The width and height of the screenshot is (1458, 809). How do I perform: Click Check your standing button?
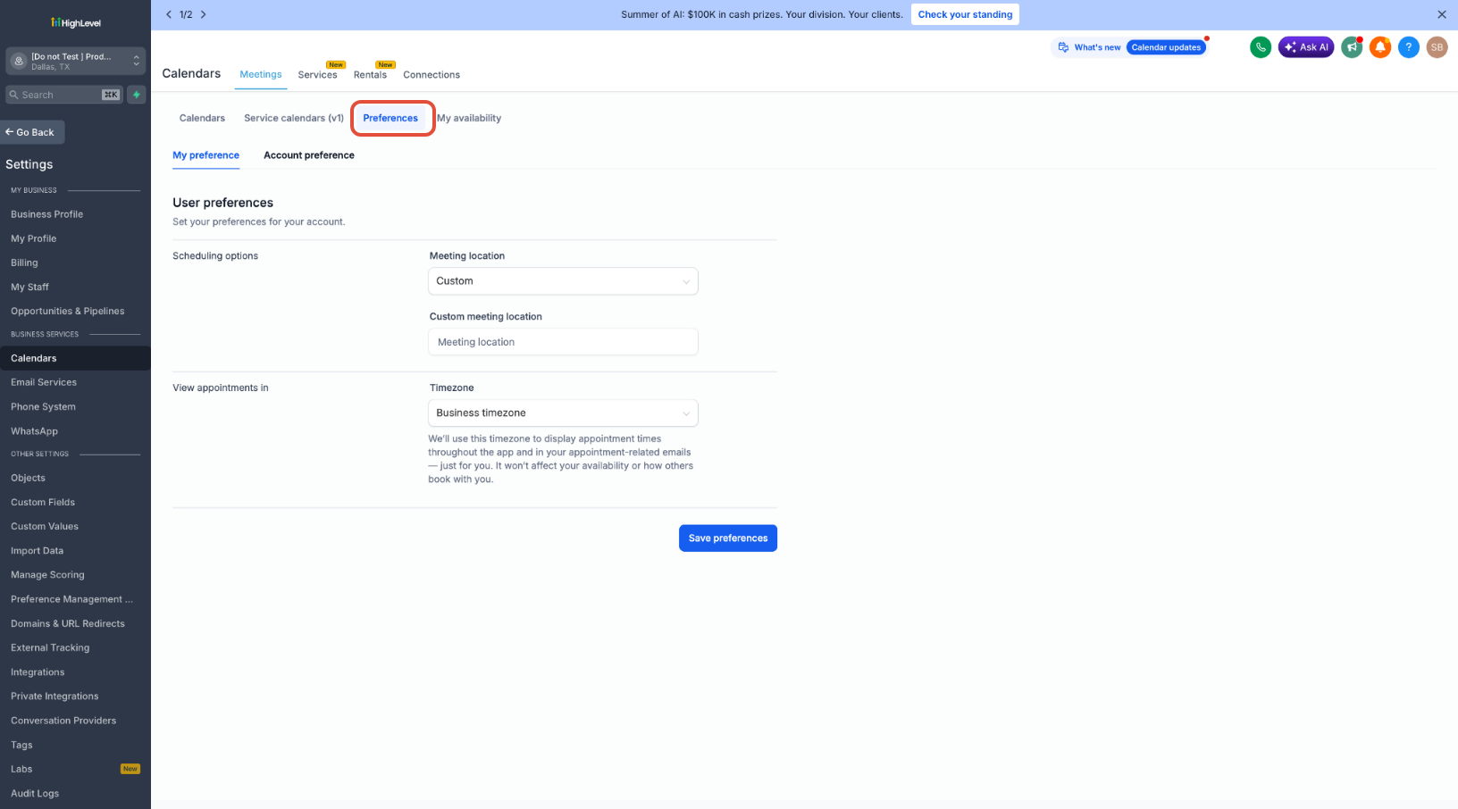coord(965,14)
